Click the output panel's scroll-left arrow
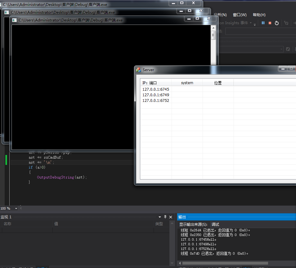The height and width of the screenshot is (268, 296). point(180,263)
